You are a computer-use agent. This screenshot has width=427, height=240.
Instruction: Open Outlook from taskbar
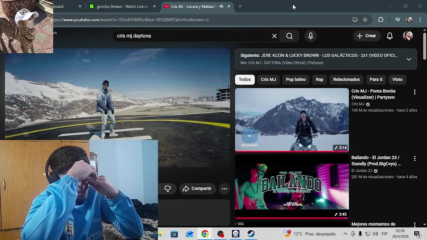point(189,234)
